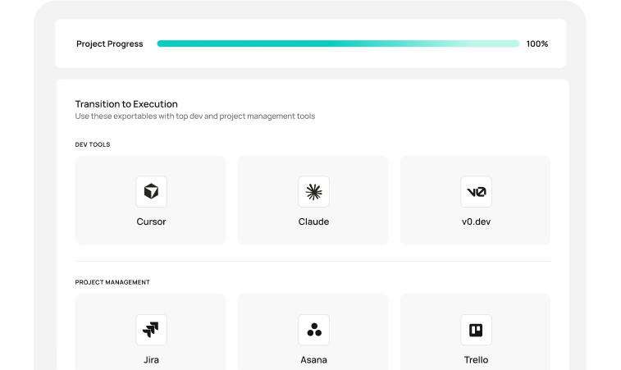Click the Jira logo icon
The width and height of the screenshot is (621, 370).
[x=151, y=330]
